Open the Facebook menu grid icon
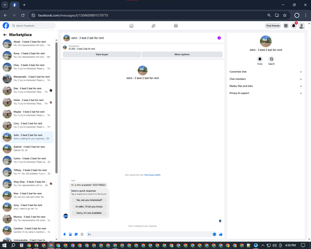Image resolution: width=311 pixels, height=249 pixels. click(x=286, y=26)
